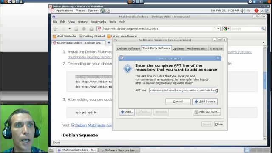Open the History menu
This screenshot has height=153, width=272.
click(x=82, y=22)
